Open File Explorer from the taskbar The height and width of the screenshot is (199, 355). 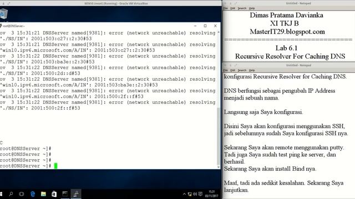pyautogui.click(x=43, y=194)
